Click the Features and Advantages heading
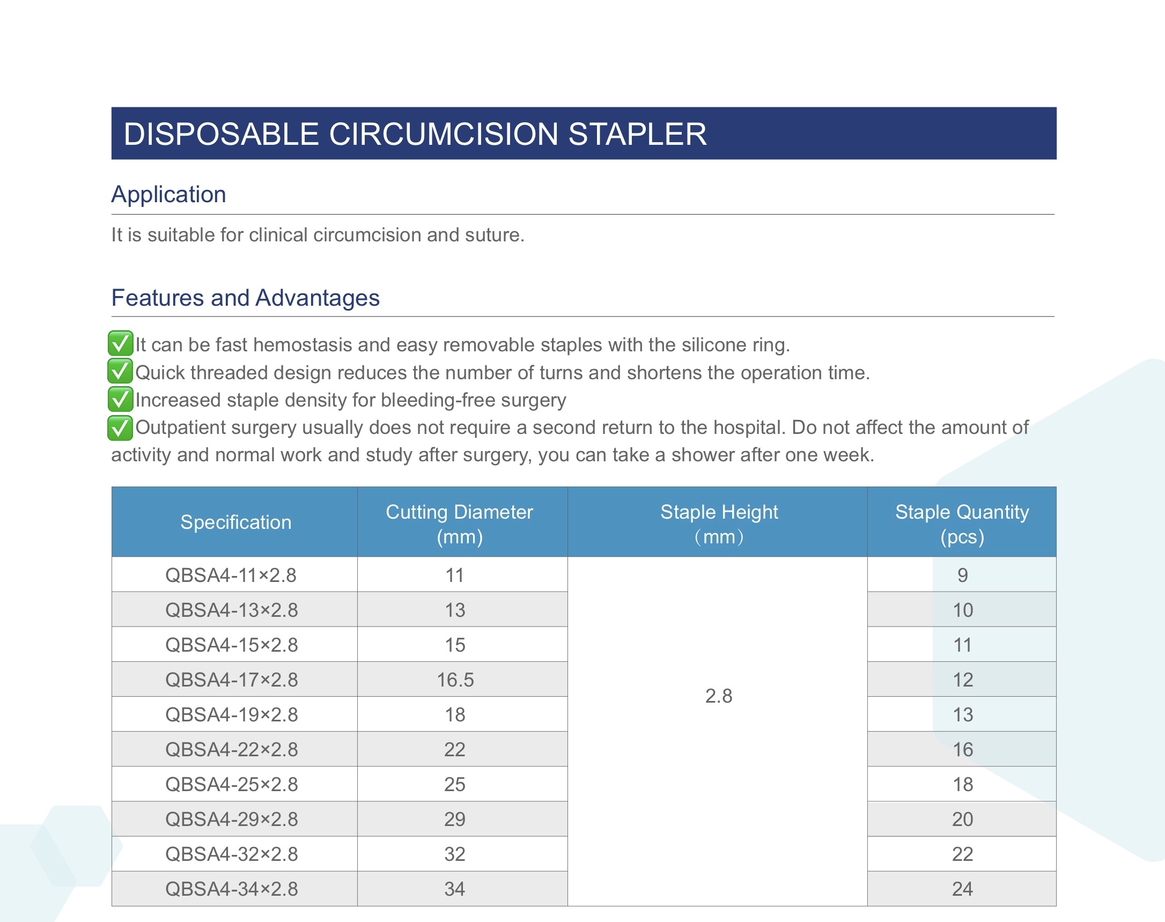This screenshot has height=922, width=1165. click(245, 298)
